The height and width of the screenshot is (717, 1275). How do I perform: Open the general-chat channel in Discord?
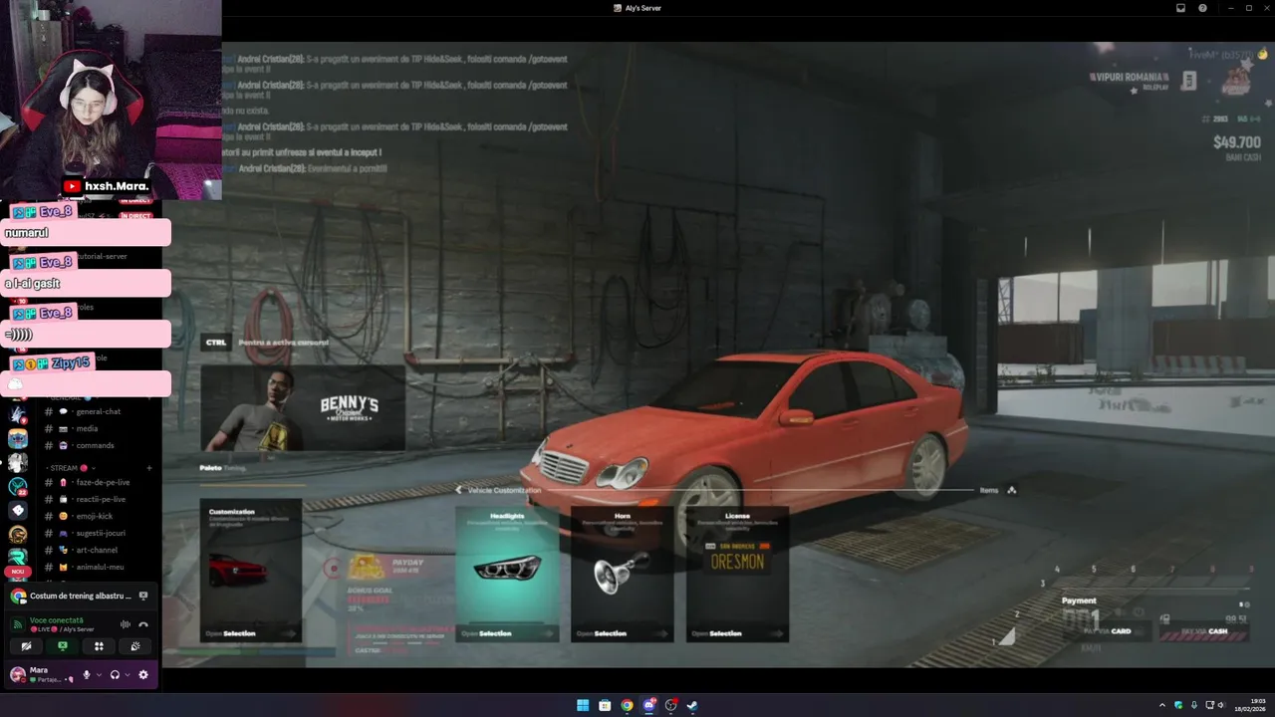tap(98, 411)
